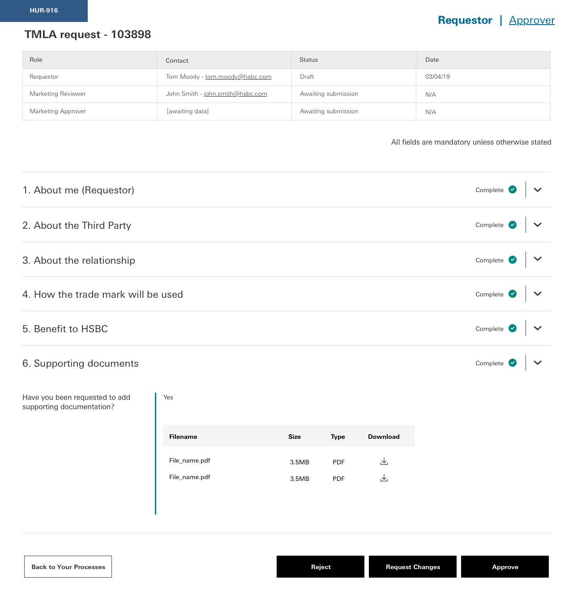This screenshot has width=573, height=600.
Task: Click the Request Changes button
Action: point(413,567)
